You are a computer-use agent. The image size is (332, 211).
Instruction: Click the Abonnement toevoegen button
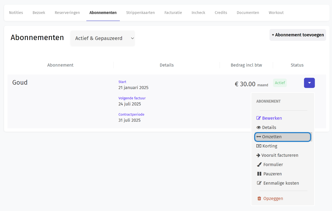tap(298, 35)
